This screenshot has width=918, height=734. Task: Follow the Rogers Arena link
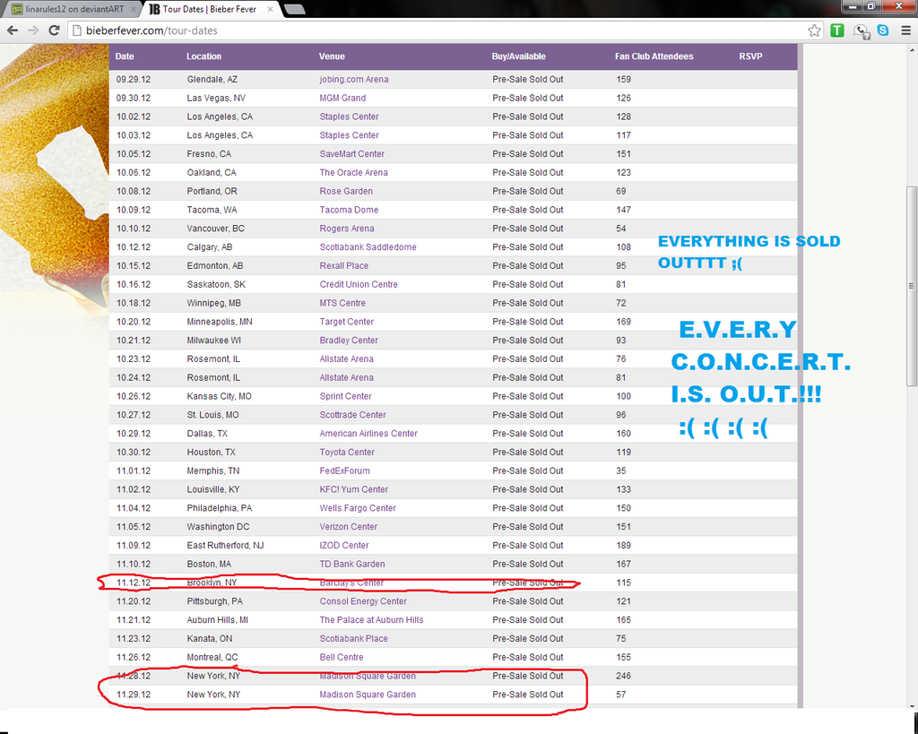[x=347, y=229]
